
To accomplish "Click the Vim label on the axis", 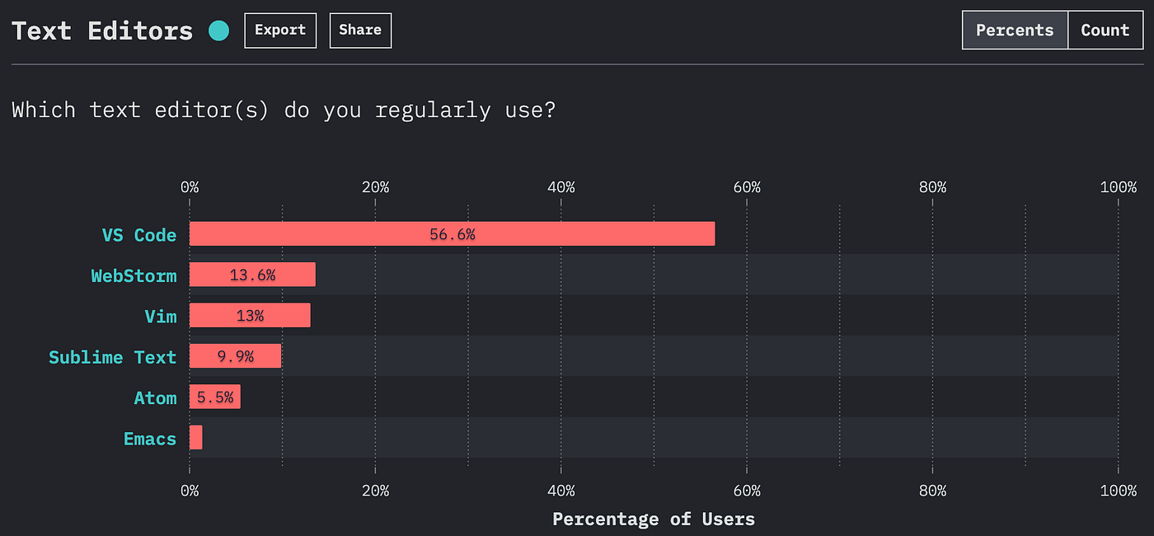I will [x=162, y=316].
